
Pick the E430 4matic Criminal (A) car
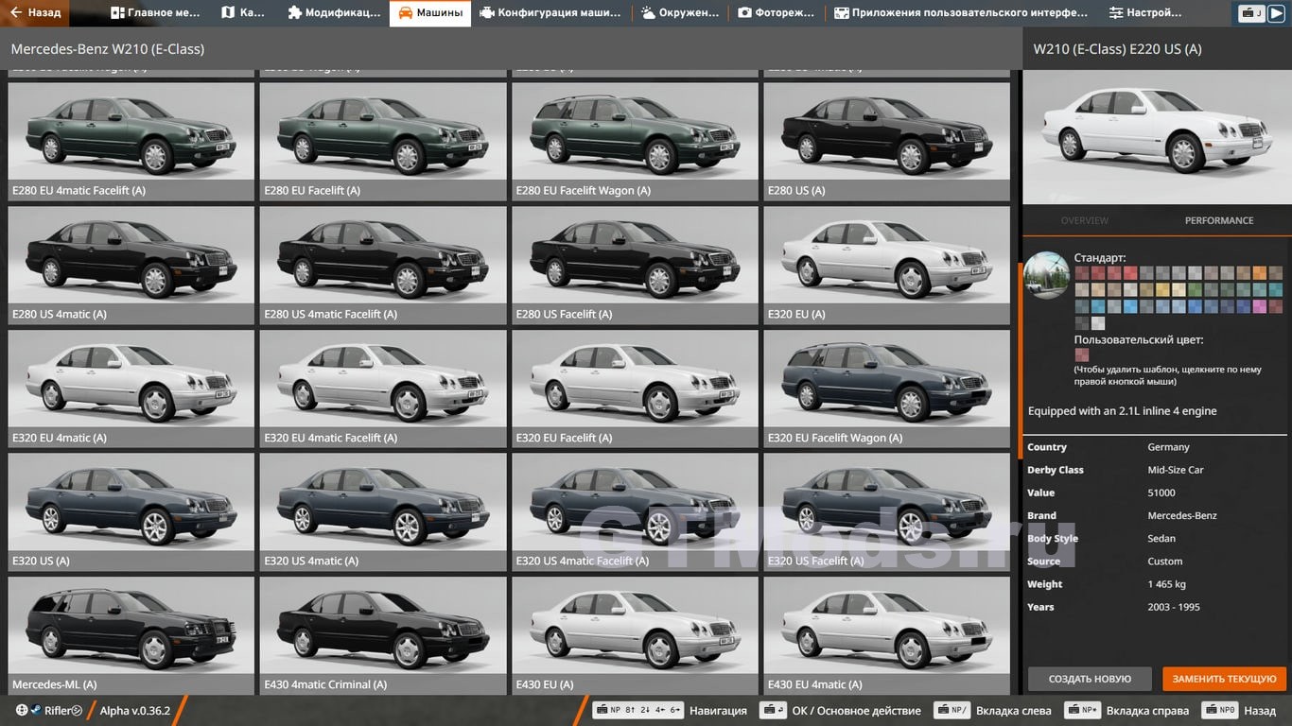tap(383, 635)
